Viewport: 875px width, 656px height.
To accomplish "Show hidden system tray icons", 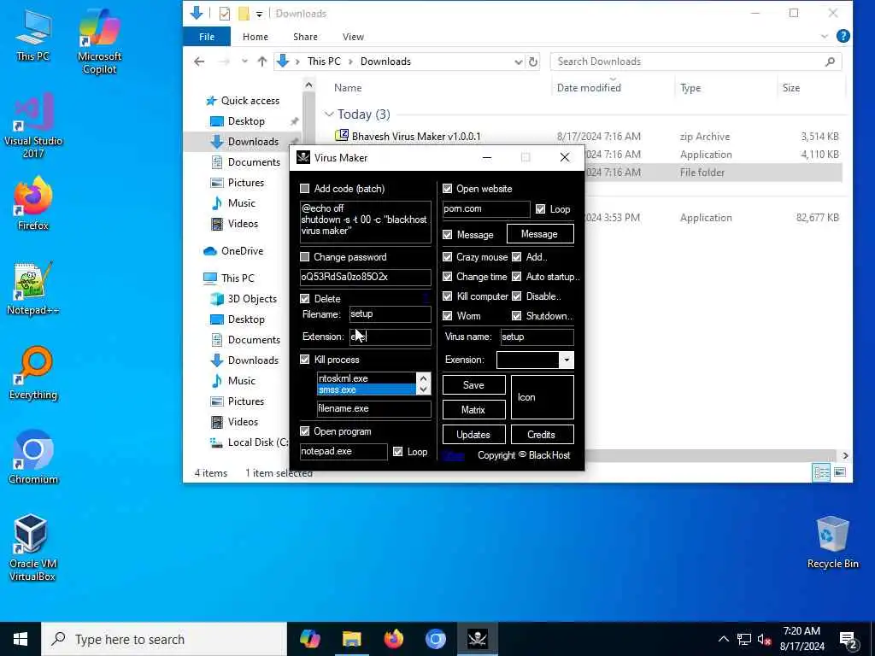I will [723, 640].
